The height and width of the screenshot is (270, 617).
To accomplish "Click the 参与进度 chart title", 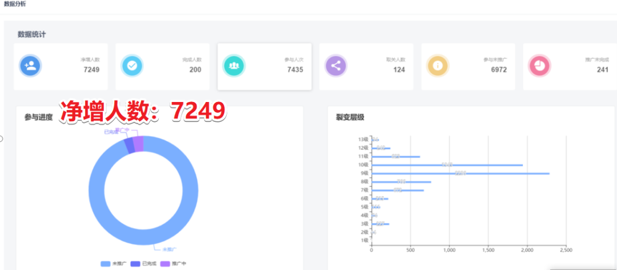I will pyautogui.click(x=39, y=117).
